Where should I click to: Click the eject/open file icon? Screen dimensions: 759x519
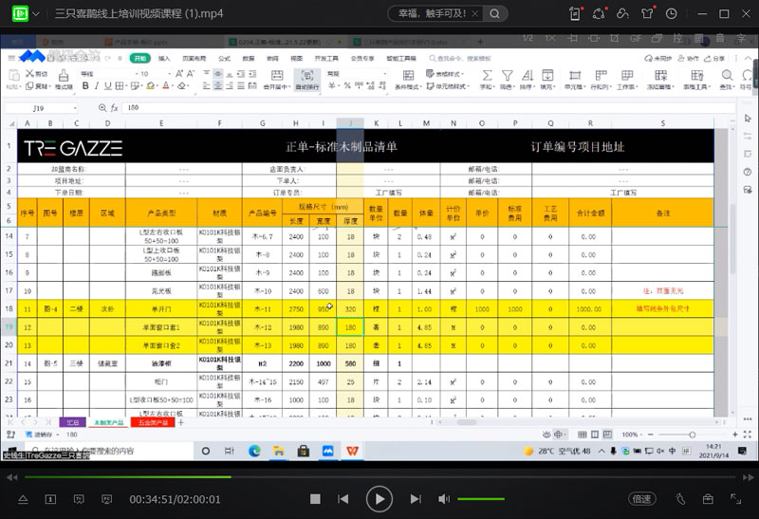[23, 499]
